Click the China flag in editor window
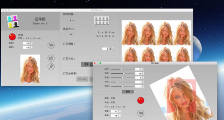 (x=141, y=100)
